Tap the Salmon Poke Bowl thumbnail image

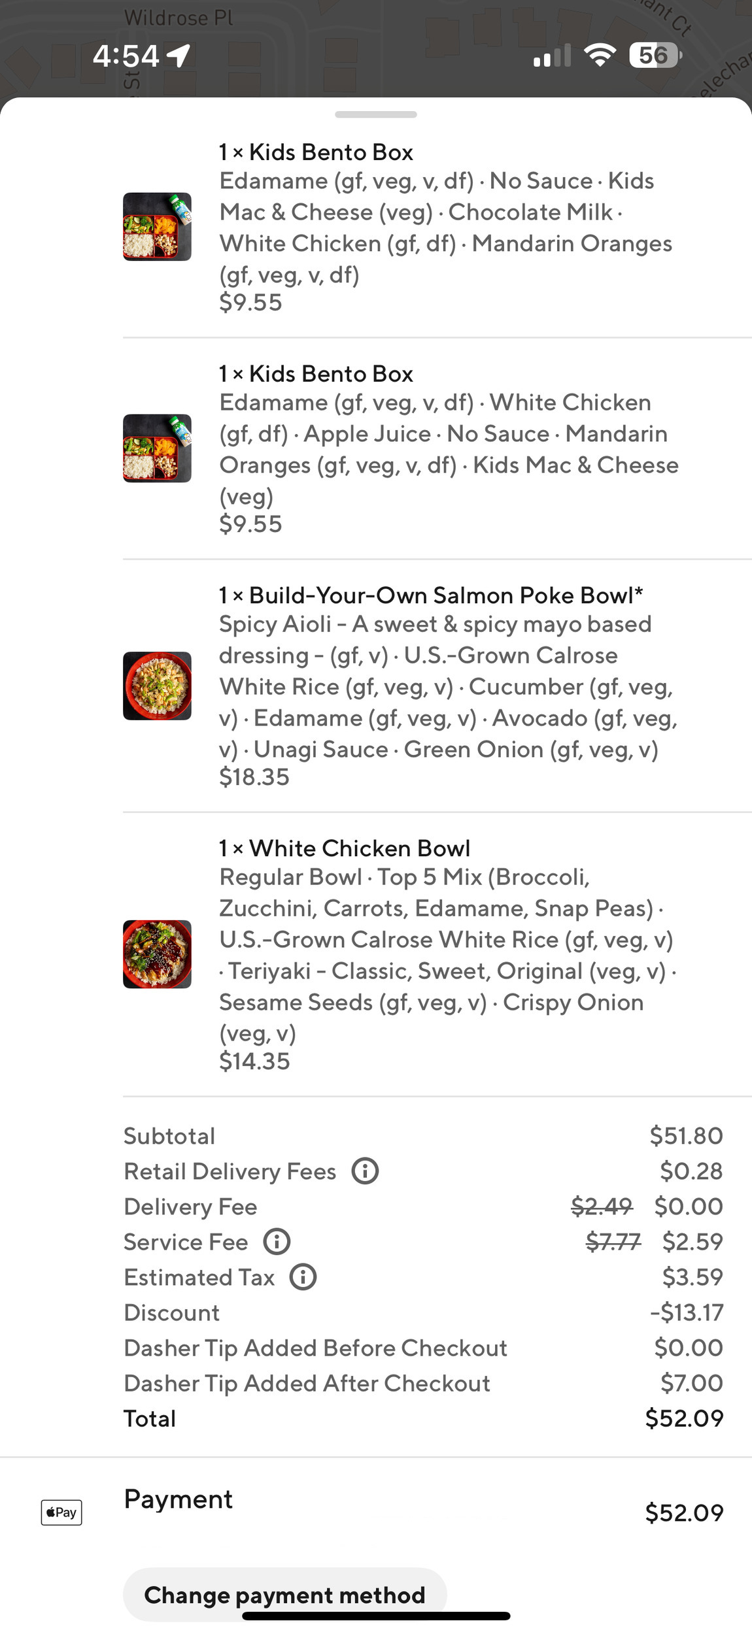(157, 686)
